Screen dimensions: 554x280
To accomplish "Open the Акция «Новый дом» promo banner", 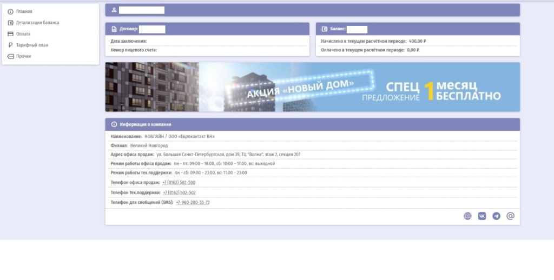I will [x=312, y=87].
